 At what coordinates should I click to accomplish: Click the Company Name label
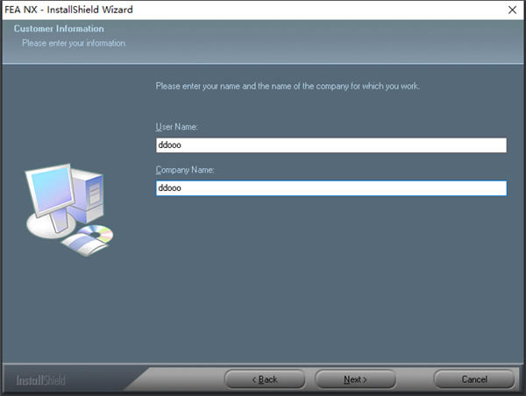(x=185, y=169)
